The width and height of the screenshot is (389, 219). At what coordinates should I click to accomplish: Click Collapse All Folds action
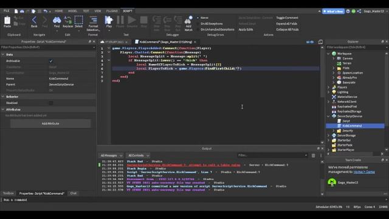click(287, 30)
